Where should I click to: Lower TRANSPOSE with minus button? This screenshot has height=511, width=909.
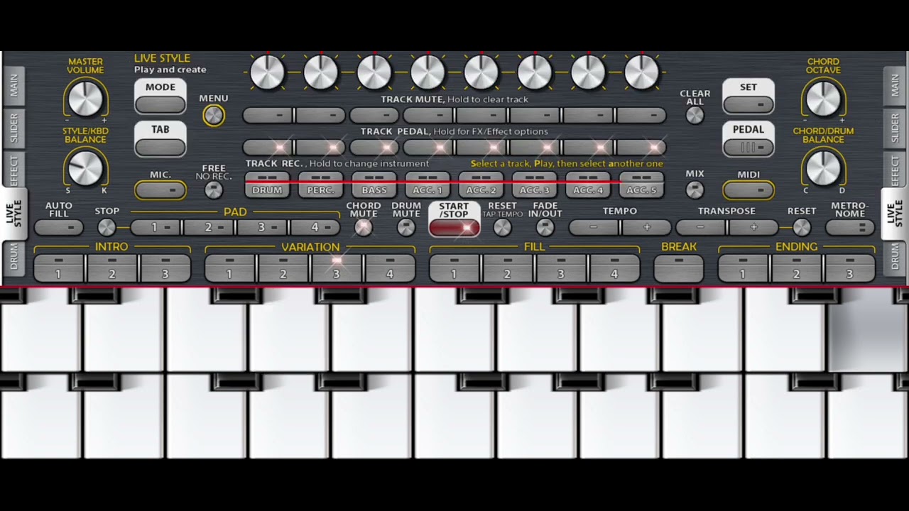(x=701, y=227)
